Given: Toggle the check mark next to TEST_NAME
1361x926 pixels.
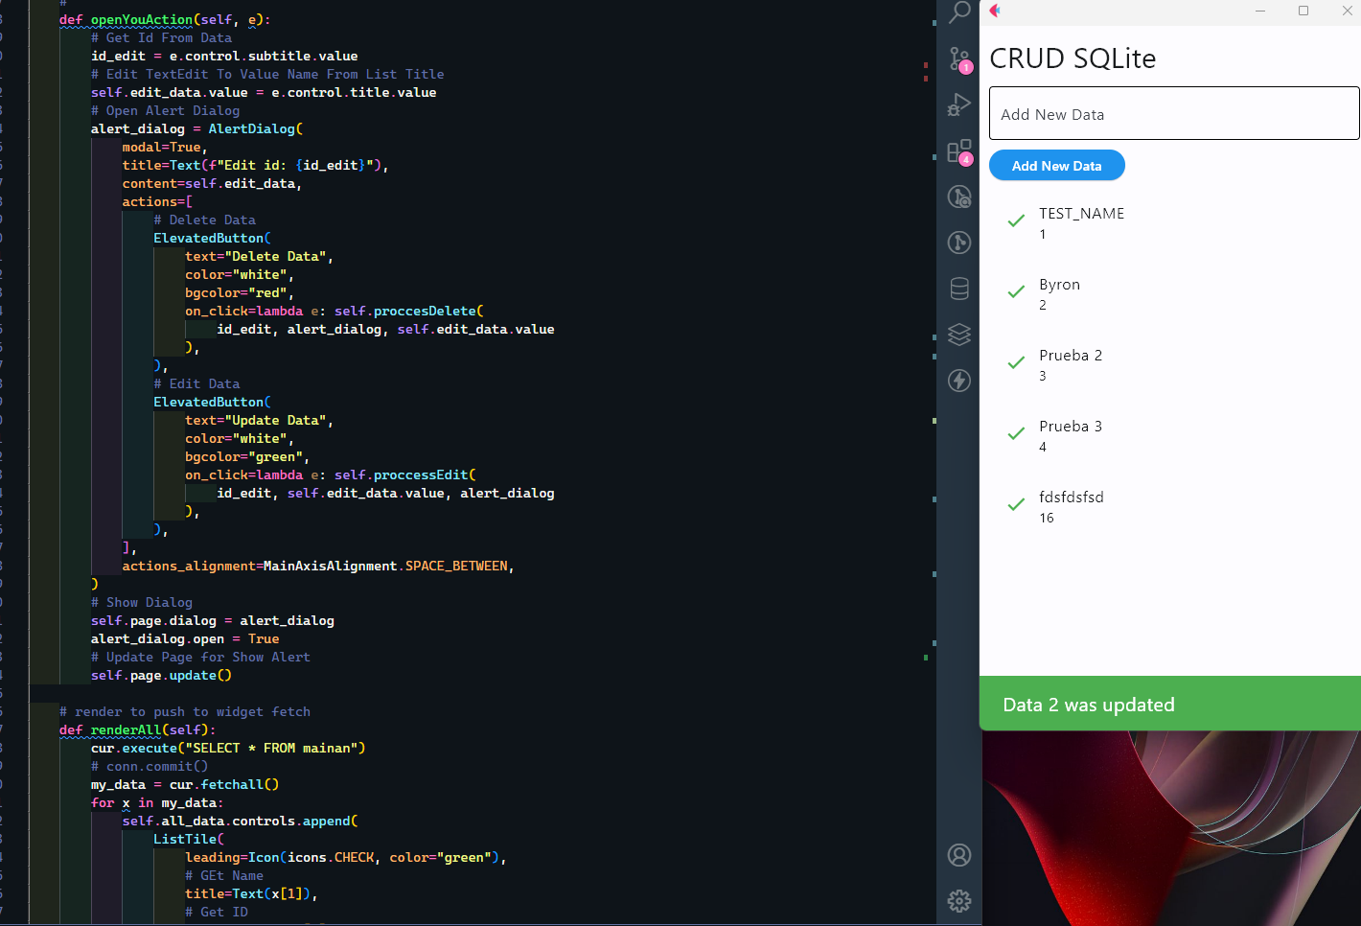Looking at the screenshot, I should pos(1016,220).
